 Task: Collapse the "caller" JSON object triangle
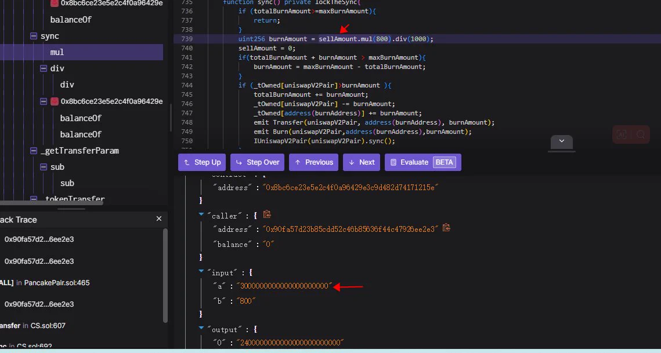click(x=201, y=215)
